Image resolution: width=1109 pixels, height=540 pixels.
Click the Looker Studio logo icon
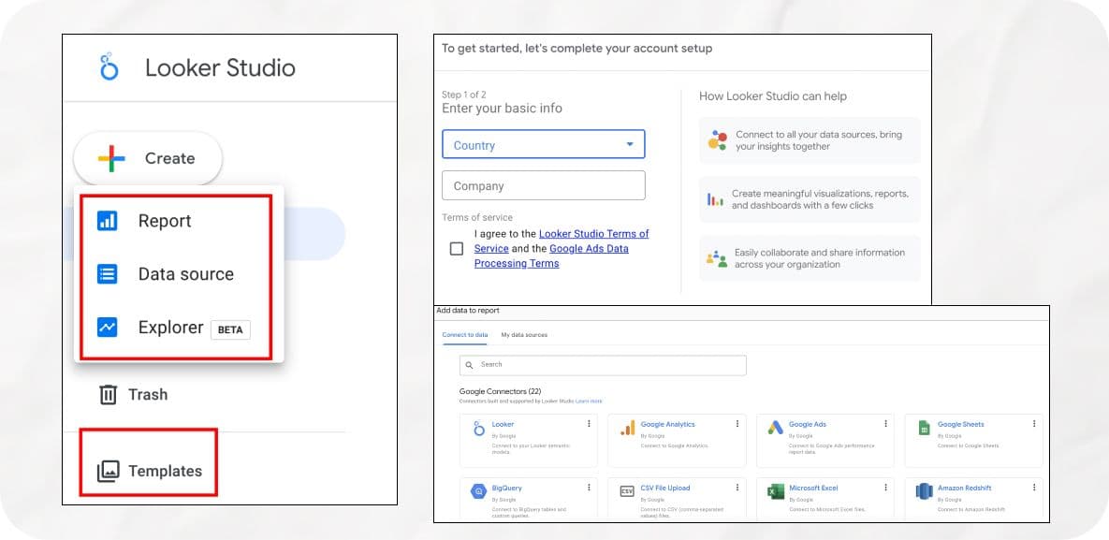pyautogui.click(x=109, y=66)
